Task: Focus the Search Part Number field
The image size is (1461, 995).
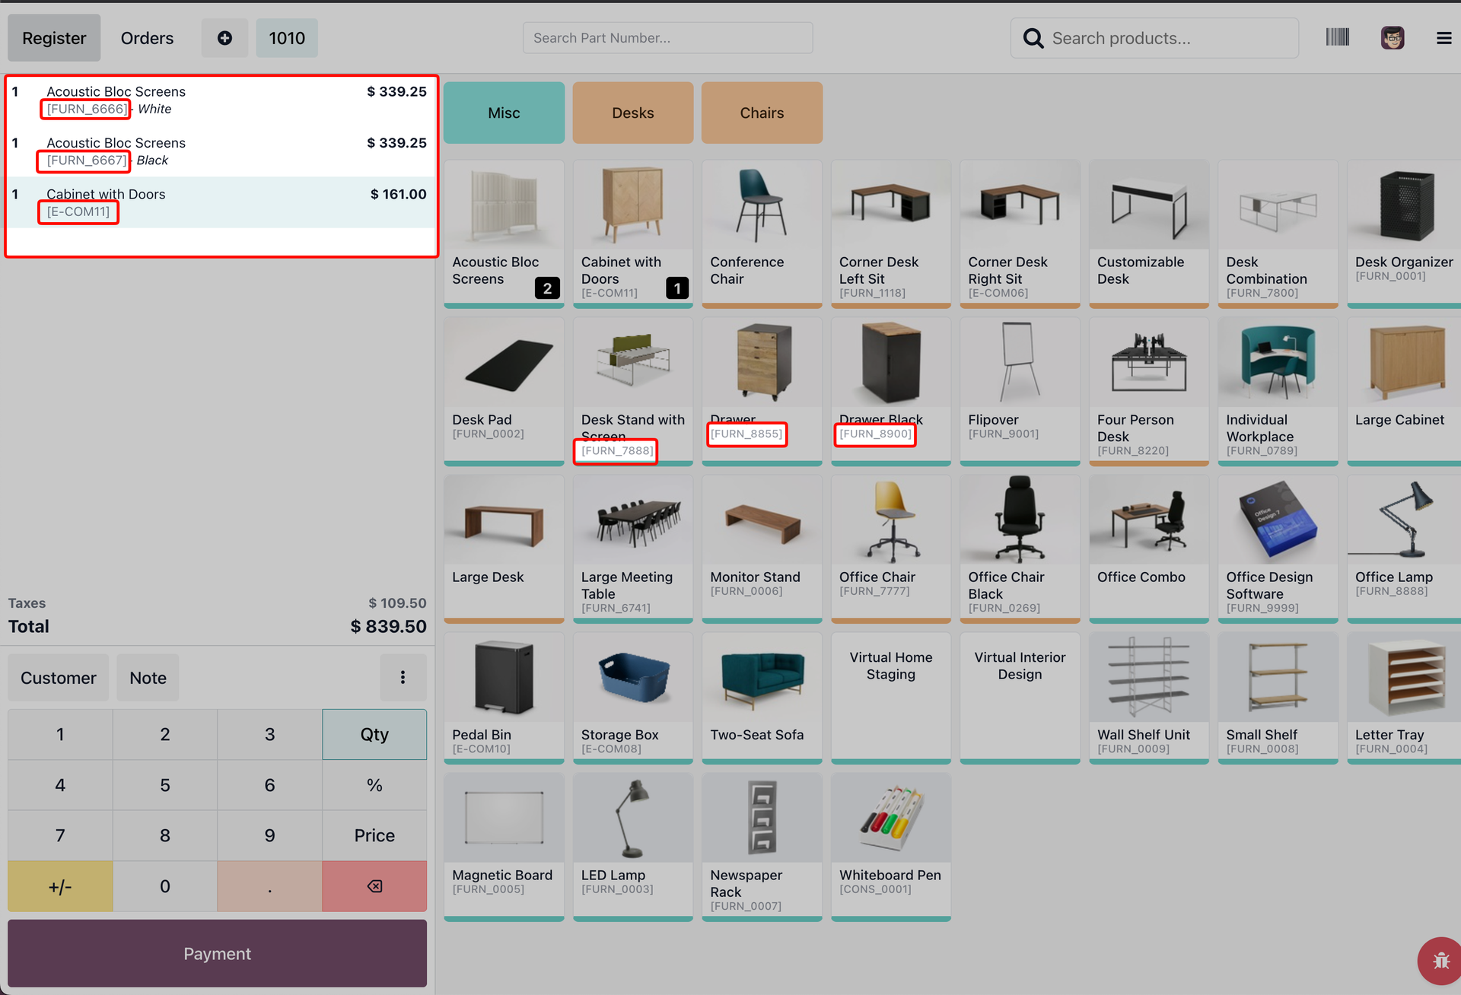Action: (x=667, y=38)
